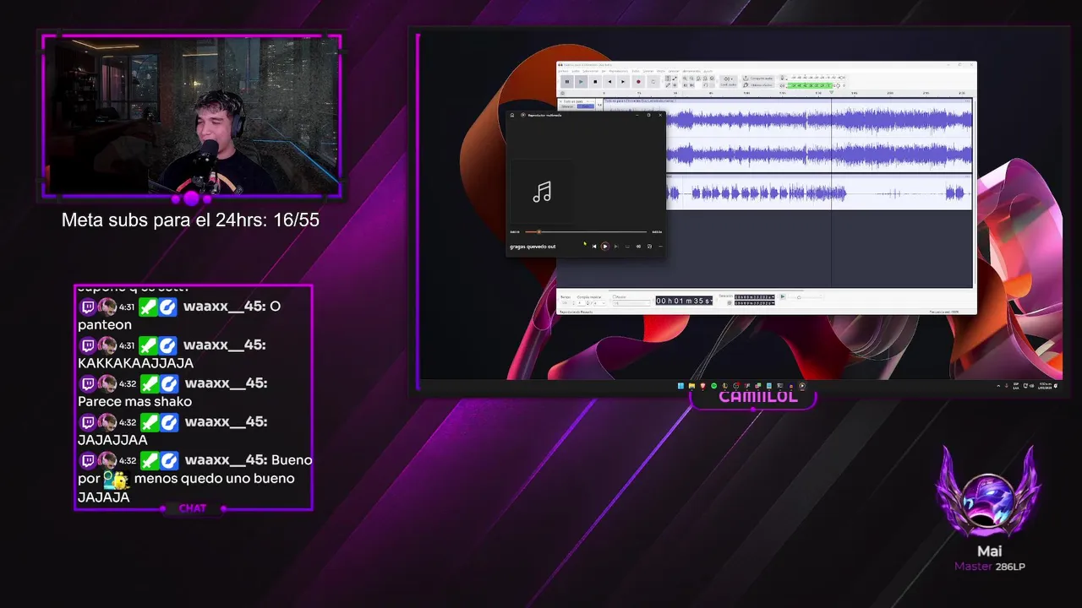
Task: Click Audacity's Zoom toggle icon
Action: coord(712,79)
